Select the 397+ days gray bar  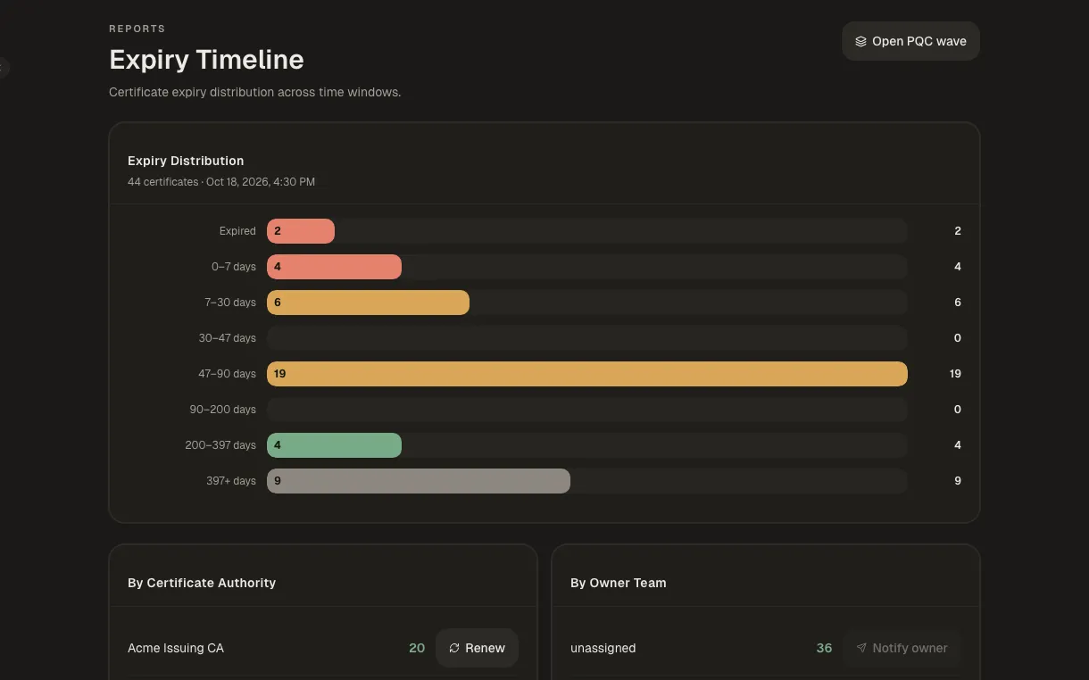[x=419, y=481]
